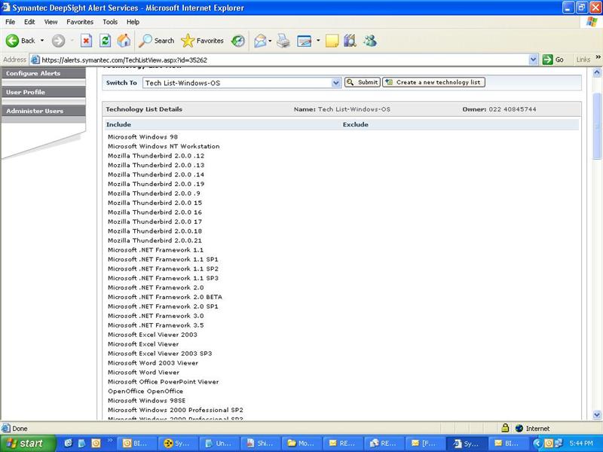
Task: Click the page icon in address bar
Action: click(35, 60)
